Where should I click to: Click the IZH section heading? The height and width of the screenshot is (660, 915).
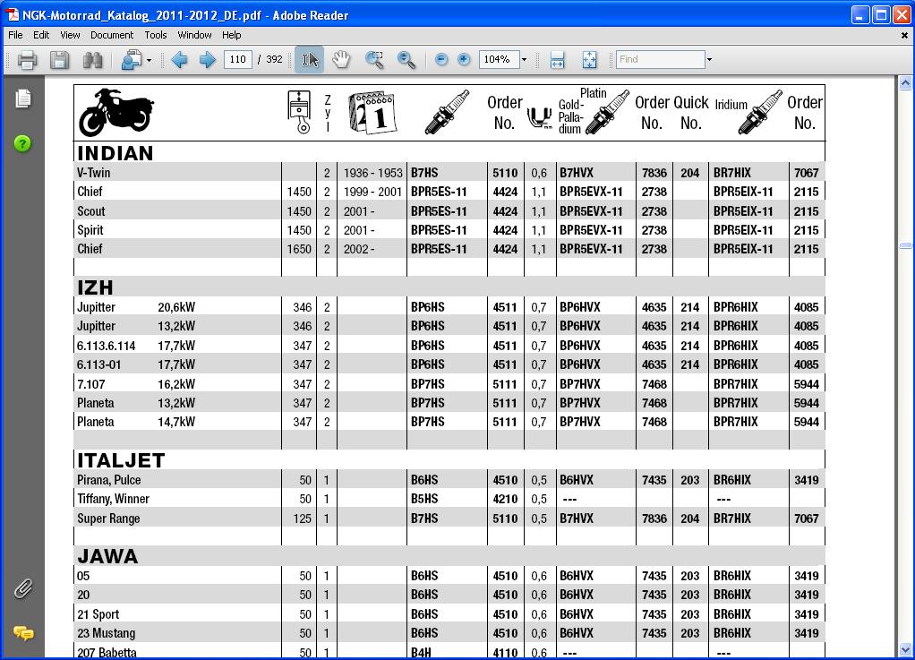[x=95, y=287]
